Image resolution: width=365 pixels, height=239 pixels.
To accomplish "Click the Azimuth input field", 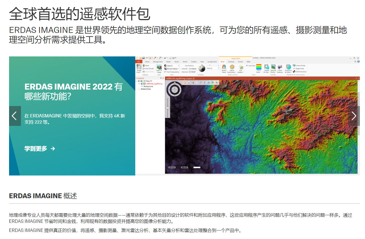I will (x=193, y=69).
